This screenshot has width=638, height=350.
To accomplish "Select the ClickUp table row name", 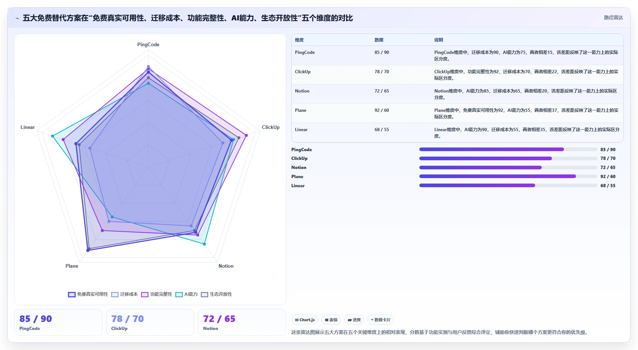I will (303, 72).
